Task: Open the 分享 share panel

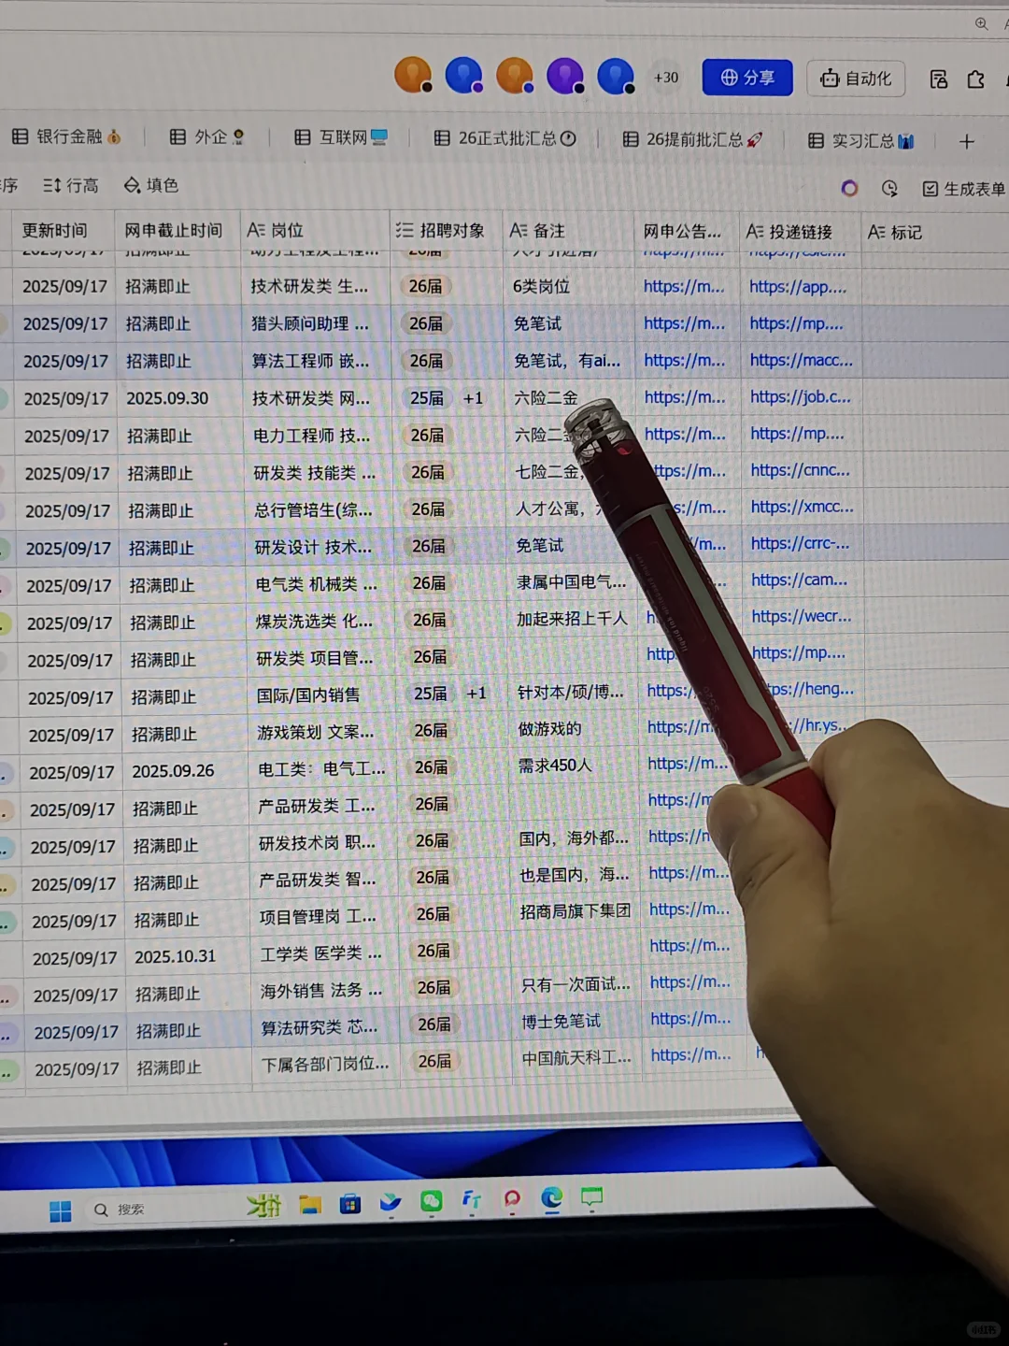Action: pyautogui.click(x=746, y=78)
